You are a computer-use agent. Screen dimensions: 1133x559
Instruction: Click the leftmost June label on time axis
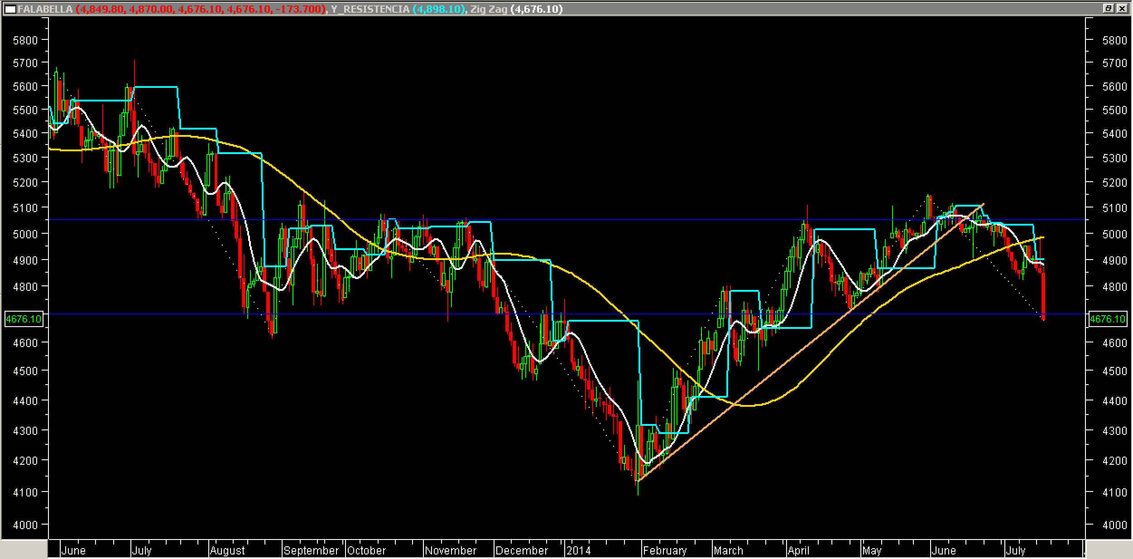pos(73,550)
